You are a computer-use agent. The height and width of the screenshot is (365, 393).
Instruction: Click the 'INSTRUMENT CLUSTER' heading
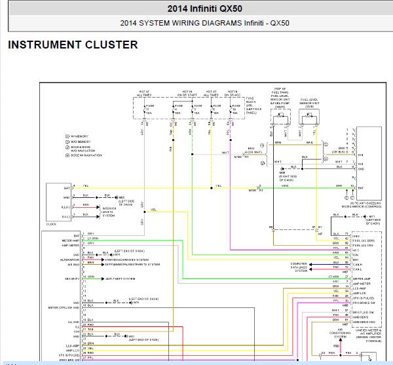coord(73,45)
